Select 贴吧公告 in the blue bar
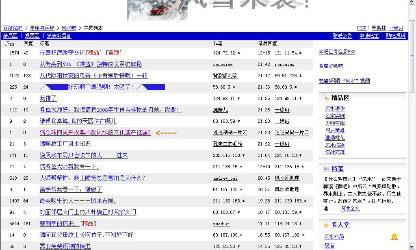Screen dimensions: 416x250 point(342,36)
